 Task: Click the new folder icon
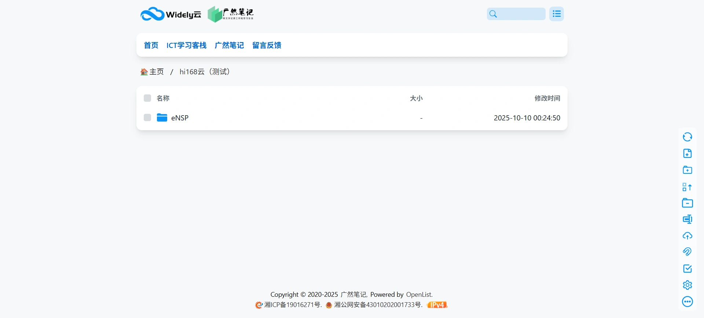687,170
